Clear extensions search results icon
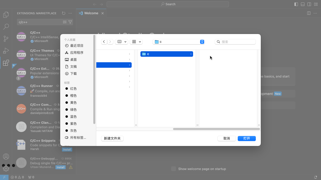 pyautogui.click(x=65, y=22)
